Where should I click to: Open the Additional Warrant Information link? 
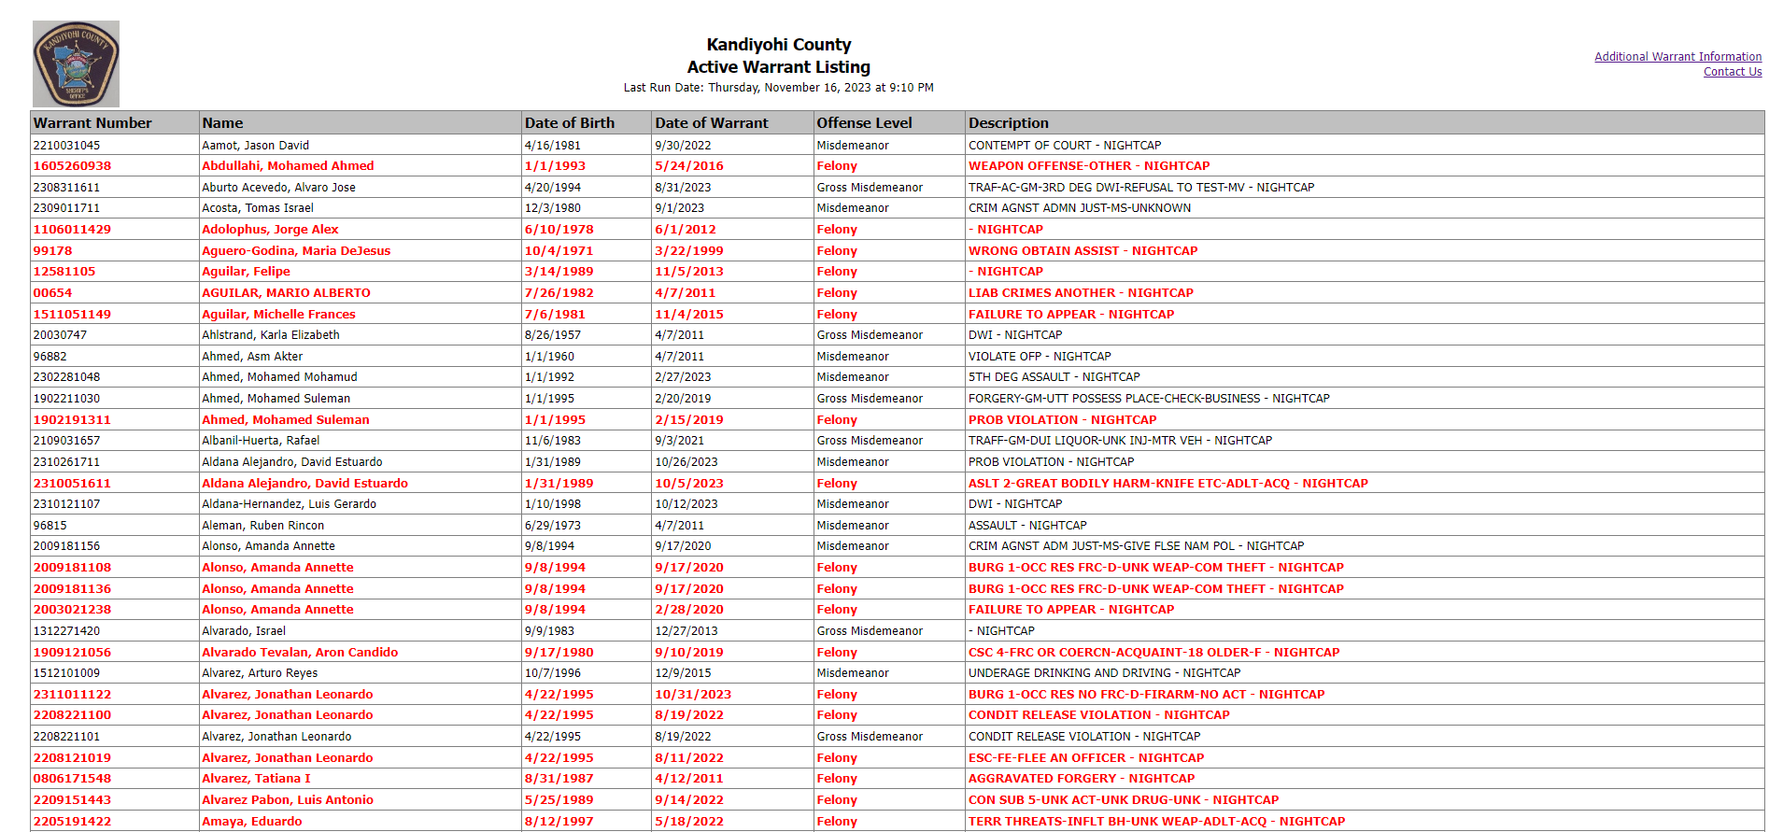point(1677,57)
